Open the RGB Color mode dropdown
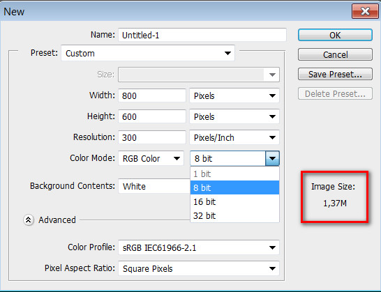This screenshot has height=292, width=381. pyautogui.click(x=151, y=158)
